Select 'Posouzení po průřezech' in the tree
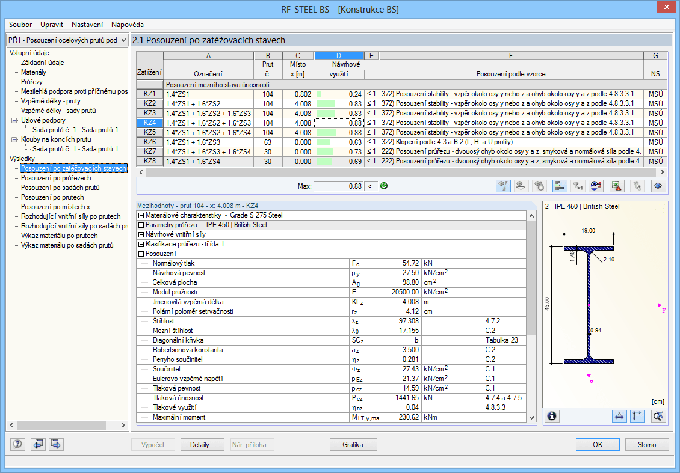 click(x=57, y=178)
